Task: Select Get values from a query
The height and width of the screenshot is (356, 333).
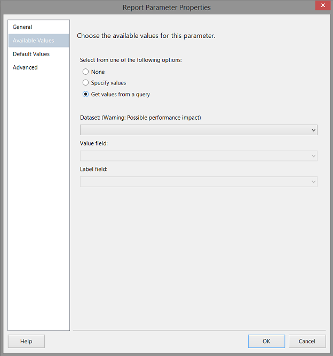Action: coord(85,95)
